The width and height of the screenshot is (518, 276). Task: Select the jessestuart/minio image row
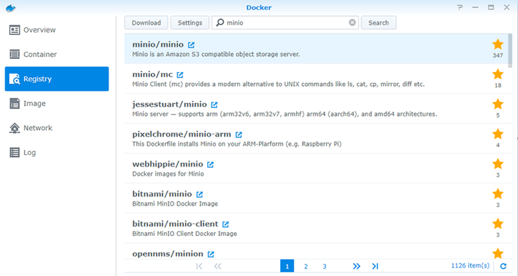click(x=315, y=108)
